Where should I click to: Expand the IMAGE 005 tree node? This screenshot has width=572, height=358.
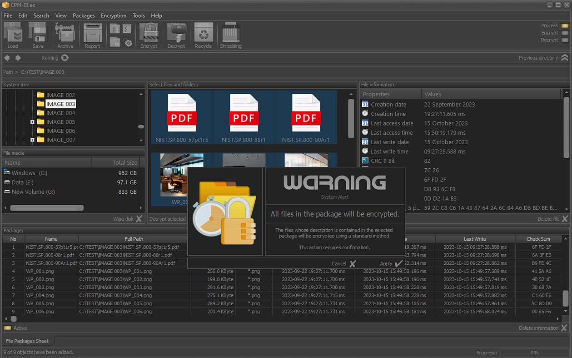[33, 122]
